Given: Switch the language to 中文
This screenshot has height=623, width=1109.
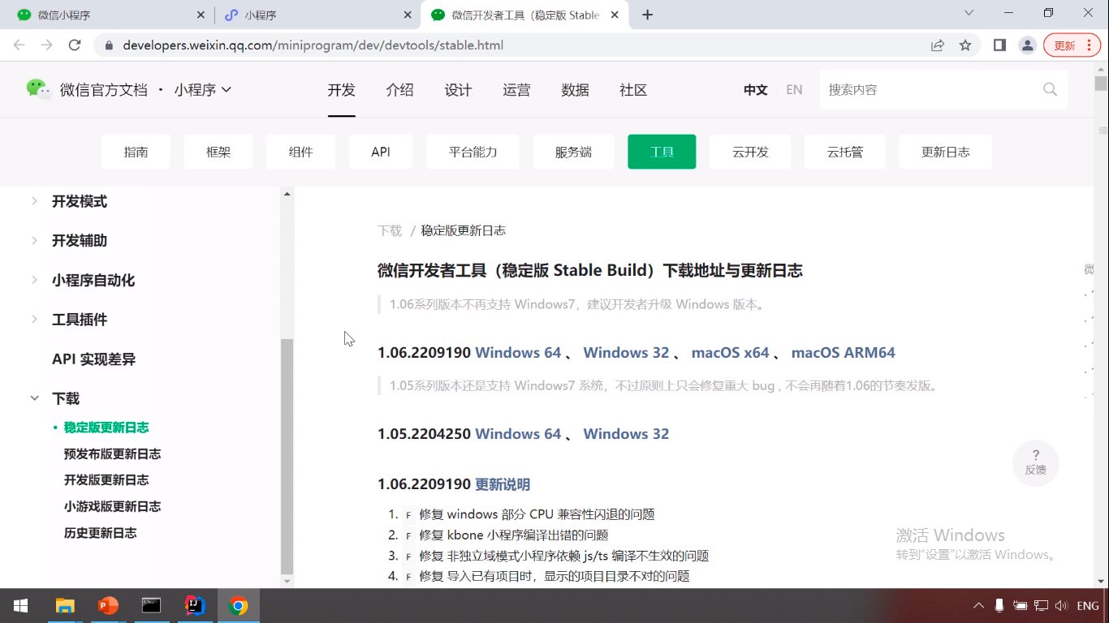Looking at the screenshot, I should pos(756,90).
